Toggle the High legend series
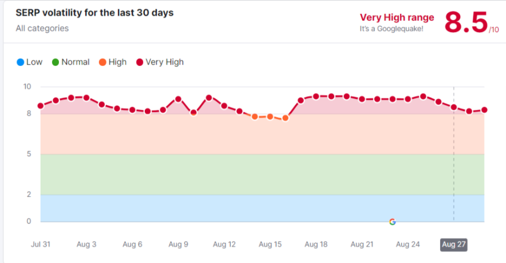Viewport: 506px width, 263px height. [x=113, y=62]
